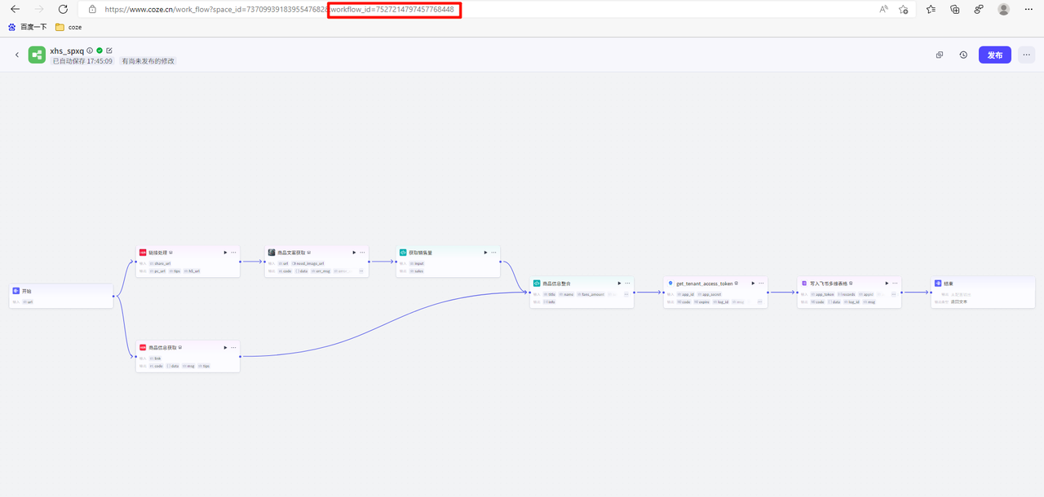Open the 百度一下 bookmark
The image size is (1044, 497).
[28, 27]
